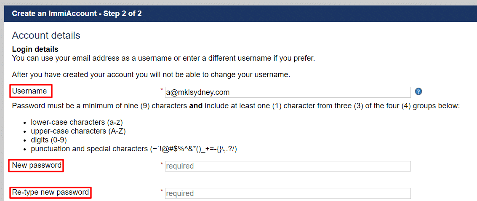Focus the Username input containing a@mklsydney.com
Viewport: 477px width, 201px height.
(x=288, y=92)
